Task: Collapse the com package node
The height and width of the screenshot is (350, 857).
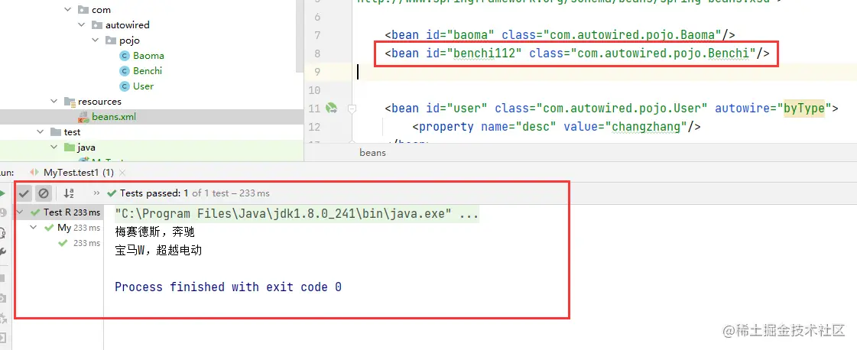Action: tap(68, 10)
